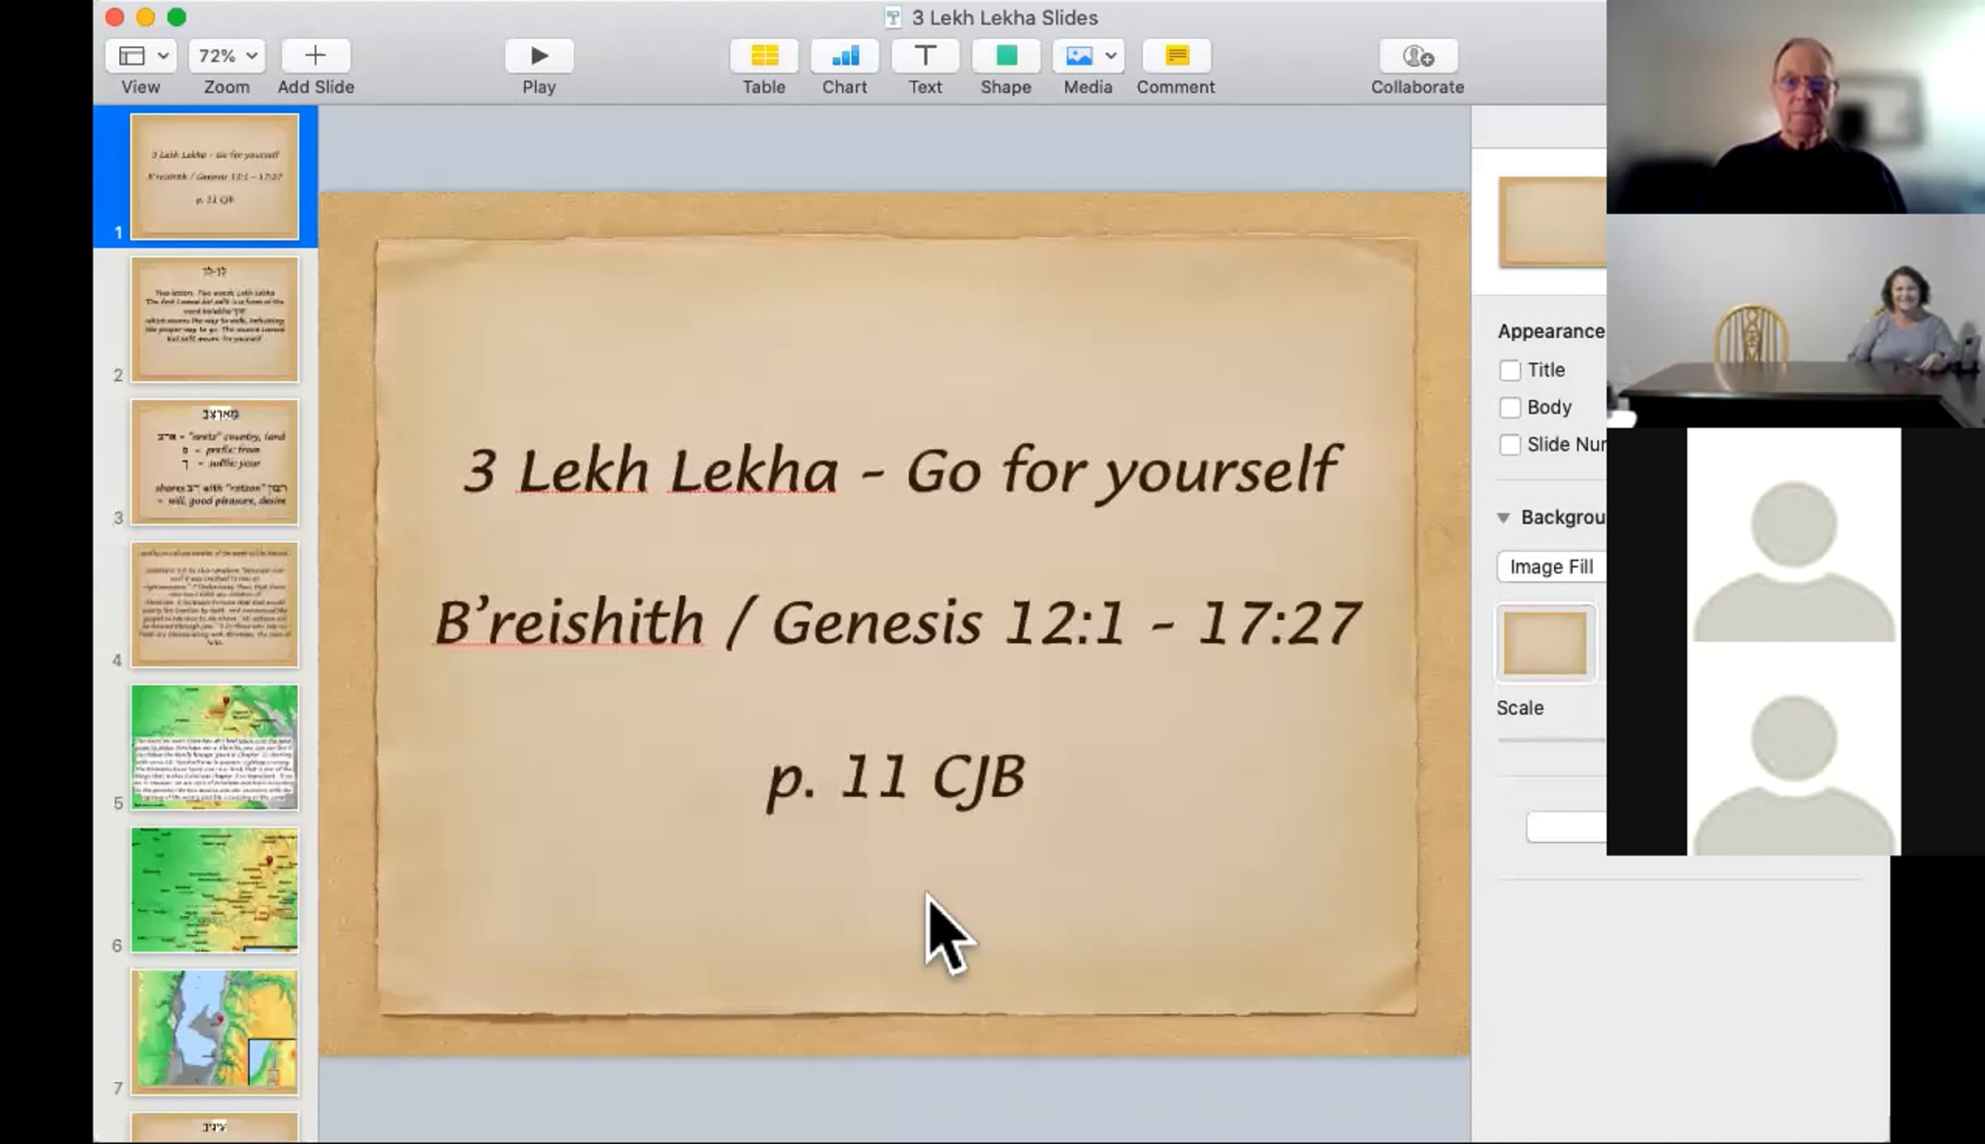Enable the Body checkbox
Image resolution: width=1985 pixels, height=1144 pixels.
1509,408
